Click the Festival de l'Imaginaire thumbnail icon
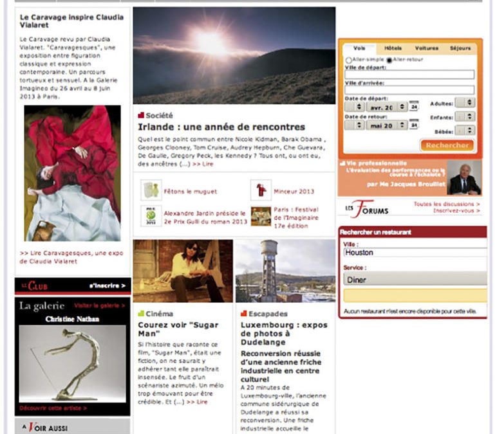497x434 pixels. 261,215
